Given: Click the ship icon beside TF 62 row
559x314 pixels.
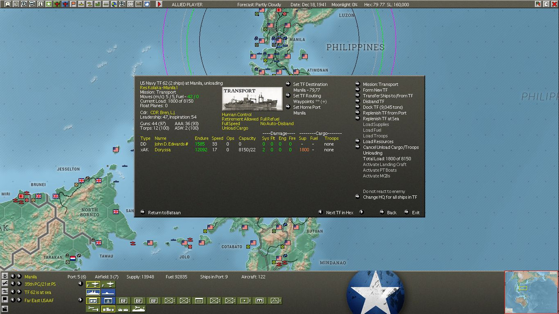Looking at the screenshot, I should click(x=5, y=292).
